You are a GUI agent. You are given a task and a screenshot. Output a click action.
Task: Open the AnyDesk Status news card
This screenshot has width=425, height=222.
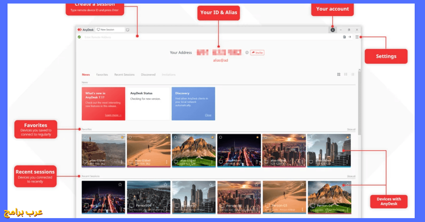click(149, 104)
